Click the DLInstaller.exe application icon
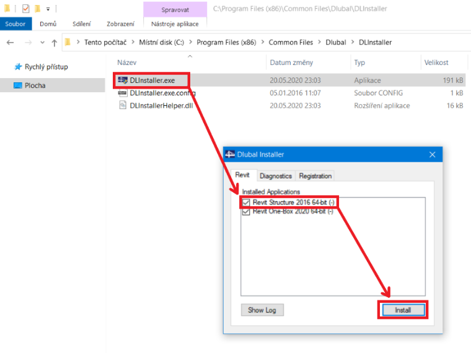471x353 pixels. [123, 80]
